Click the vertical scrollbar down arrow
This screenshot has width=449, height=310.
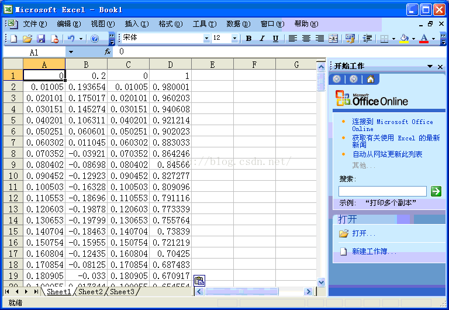point(322,282)
